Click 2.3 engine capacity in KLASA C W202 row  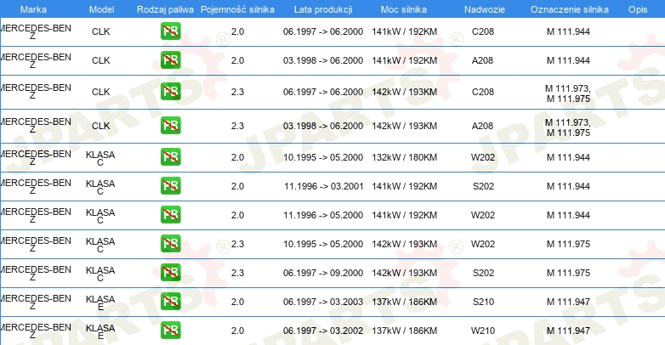point(237,244)
